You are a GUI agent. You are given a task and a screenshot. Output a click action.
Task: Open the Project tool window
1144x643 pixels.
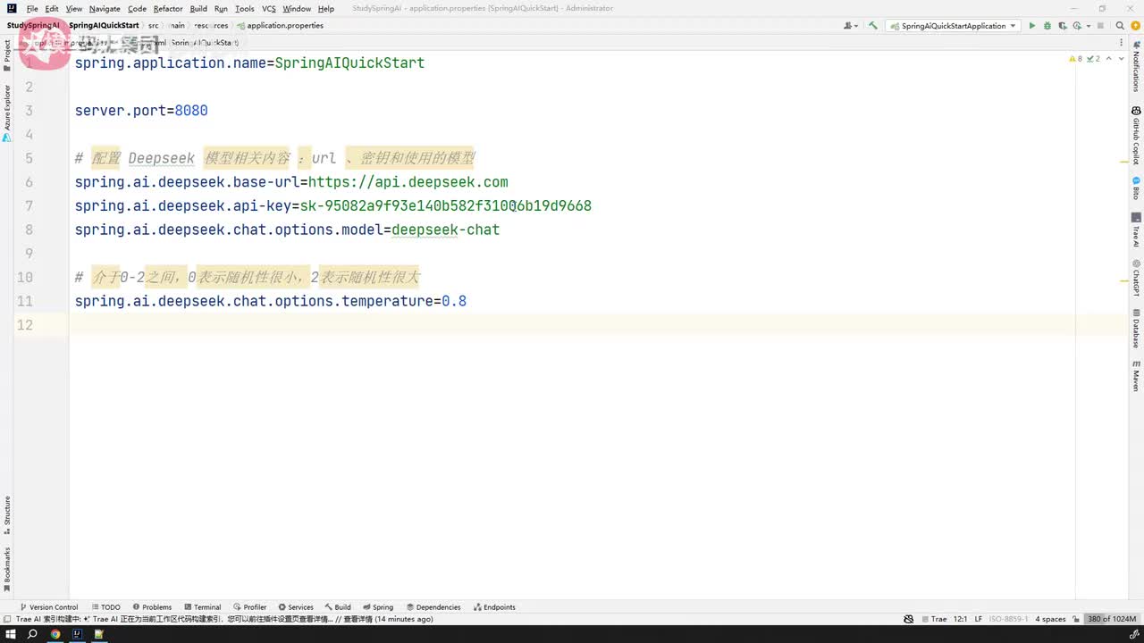click(7, 55)
